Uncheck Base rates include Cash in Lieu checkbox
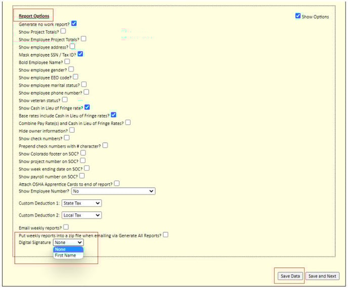Screen dimensions: 348x288 tap(114, 115)
